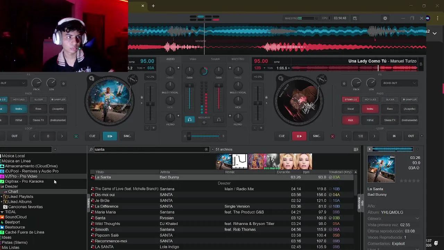Select Canciones favoritas folder
Viewport: 444px width, 250px height.
[x=25, y=207]
